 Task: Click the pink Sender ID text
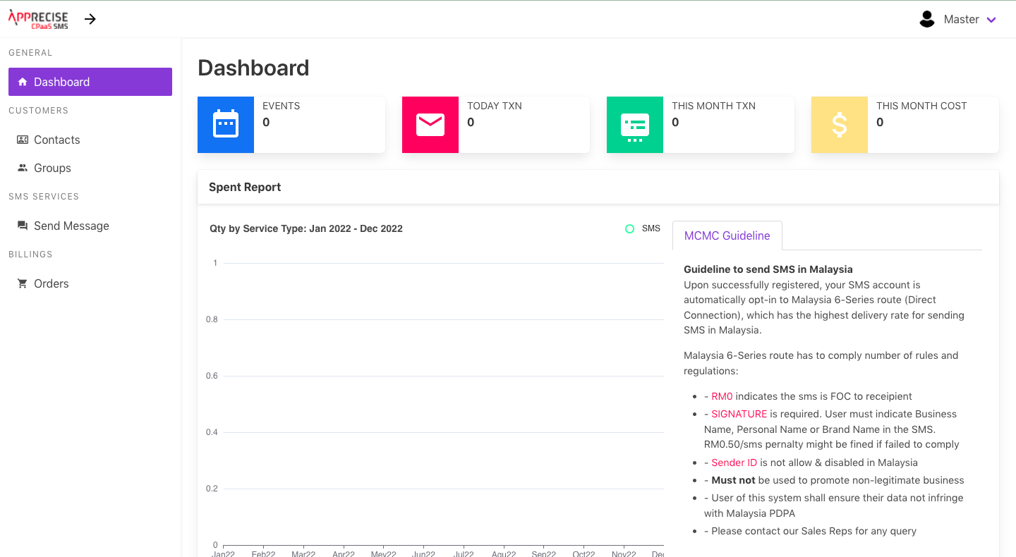pos(734,463)
